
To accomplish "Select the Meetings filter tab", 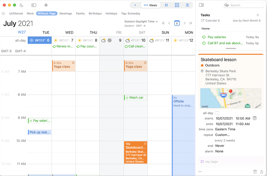I will [x=66, y=14].
